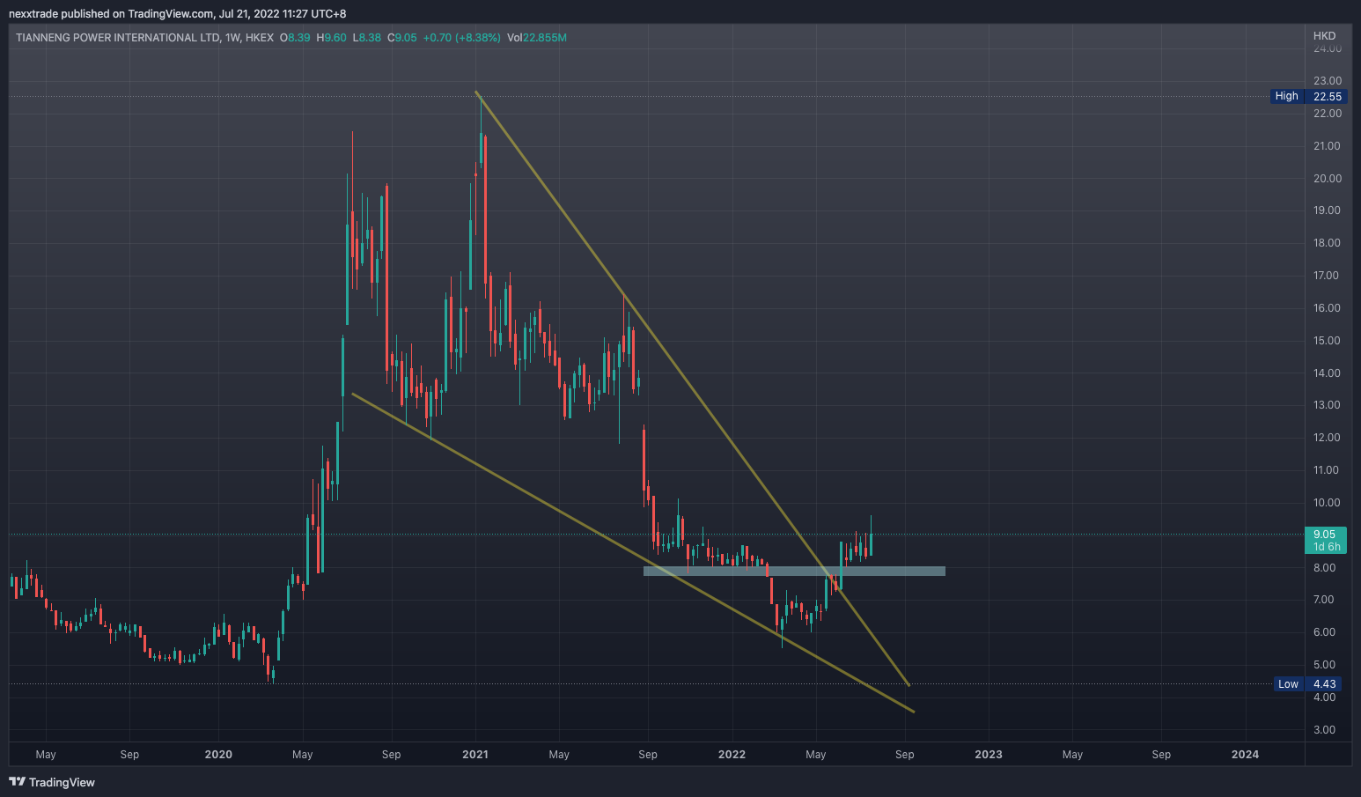Click the 10.00 price scale label
The height and width of the screenshot is (797, 1361).
tap(1328, 503)
